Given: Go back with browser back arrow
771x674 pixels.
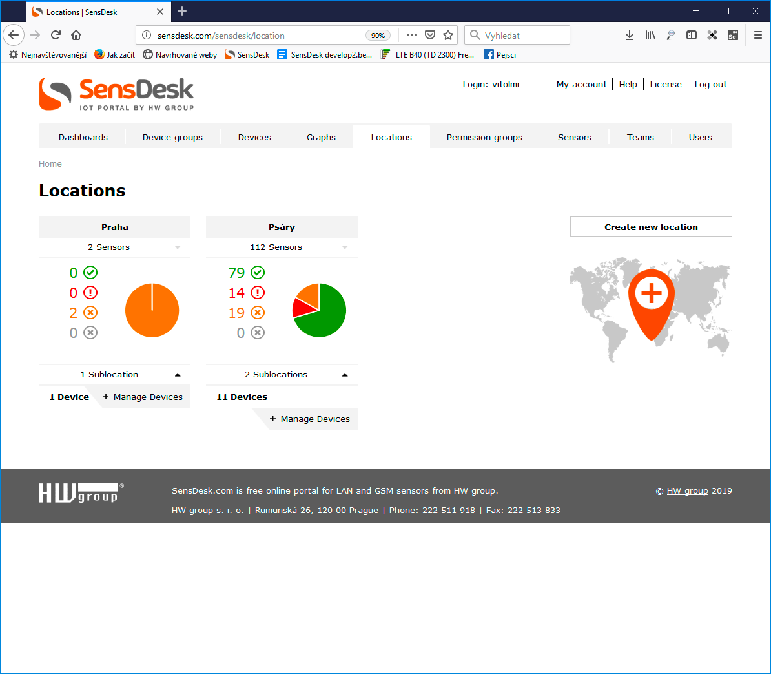Looking at the screenshot, I should (14, 35).
